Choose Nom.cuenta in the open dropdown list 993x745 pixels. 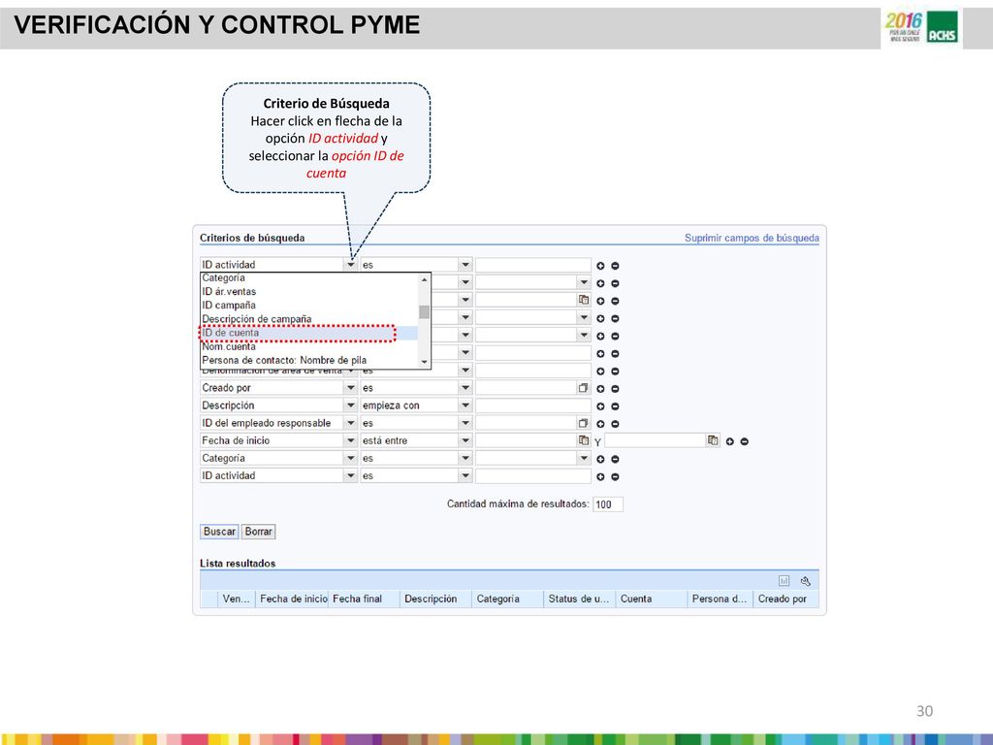click(x=309, y=346)
